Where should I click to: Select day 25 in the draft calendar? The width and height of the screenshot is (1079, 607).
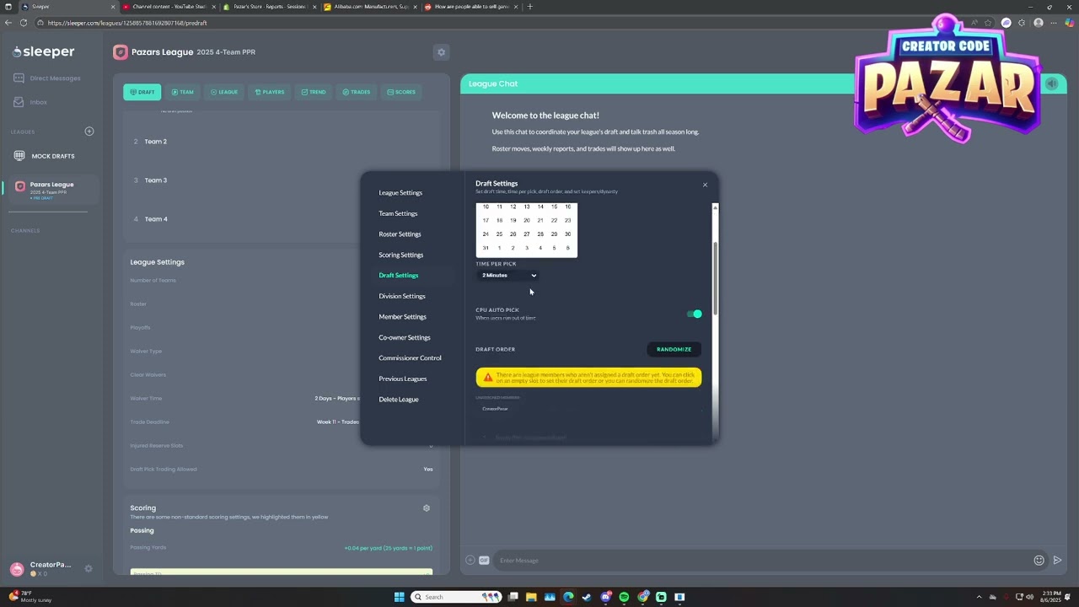(x=499, y=234)
